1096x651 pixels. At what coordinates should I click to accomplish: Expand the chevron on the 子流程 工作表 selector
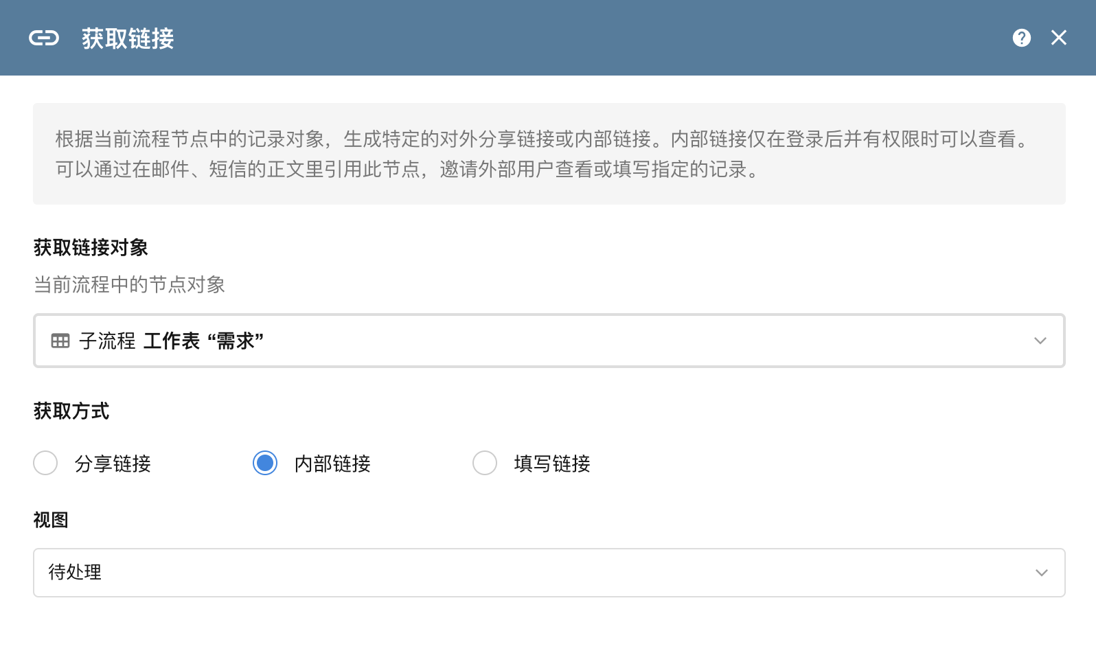[1040, 341]
